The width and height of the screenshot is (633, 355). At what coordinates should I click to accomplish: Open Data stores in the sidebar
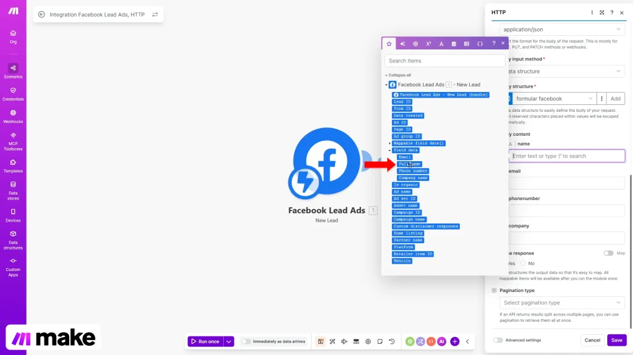tap(13, 191)
